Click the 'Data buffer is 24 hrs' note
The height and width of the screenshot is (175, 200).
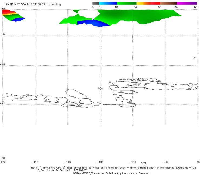(62, 170)
